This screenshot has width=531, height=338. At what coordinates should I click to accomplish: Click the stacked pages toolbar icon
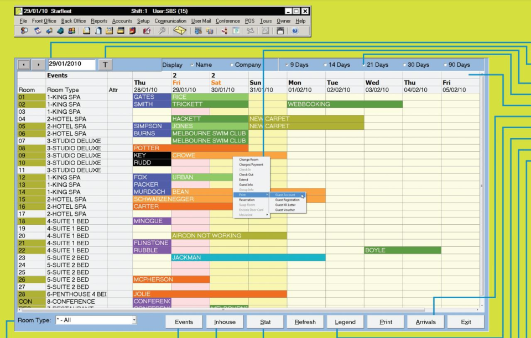[98, 31]
